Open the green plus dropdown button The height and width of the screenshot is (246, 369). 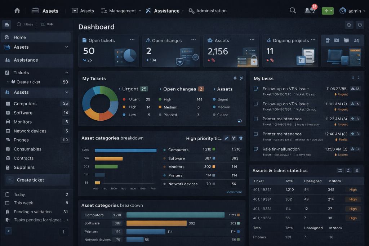pos(327,11)
